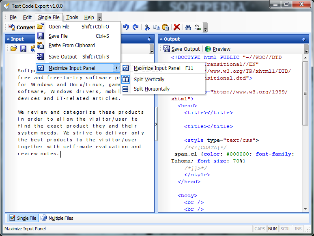This screenshot has width=314, height=236.
Task: Click Save Output button in Output panel
Action: (x=182, y=49)
